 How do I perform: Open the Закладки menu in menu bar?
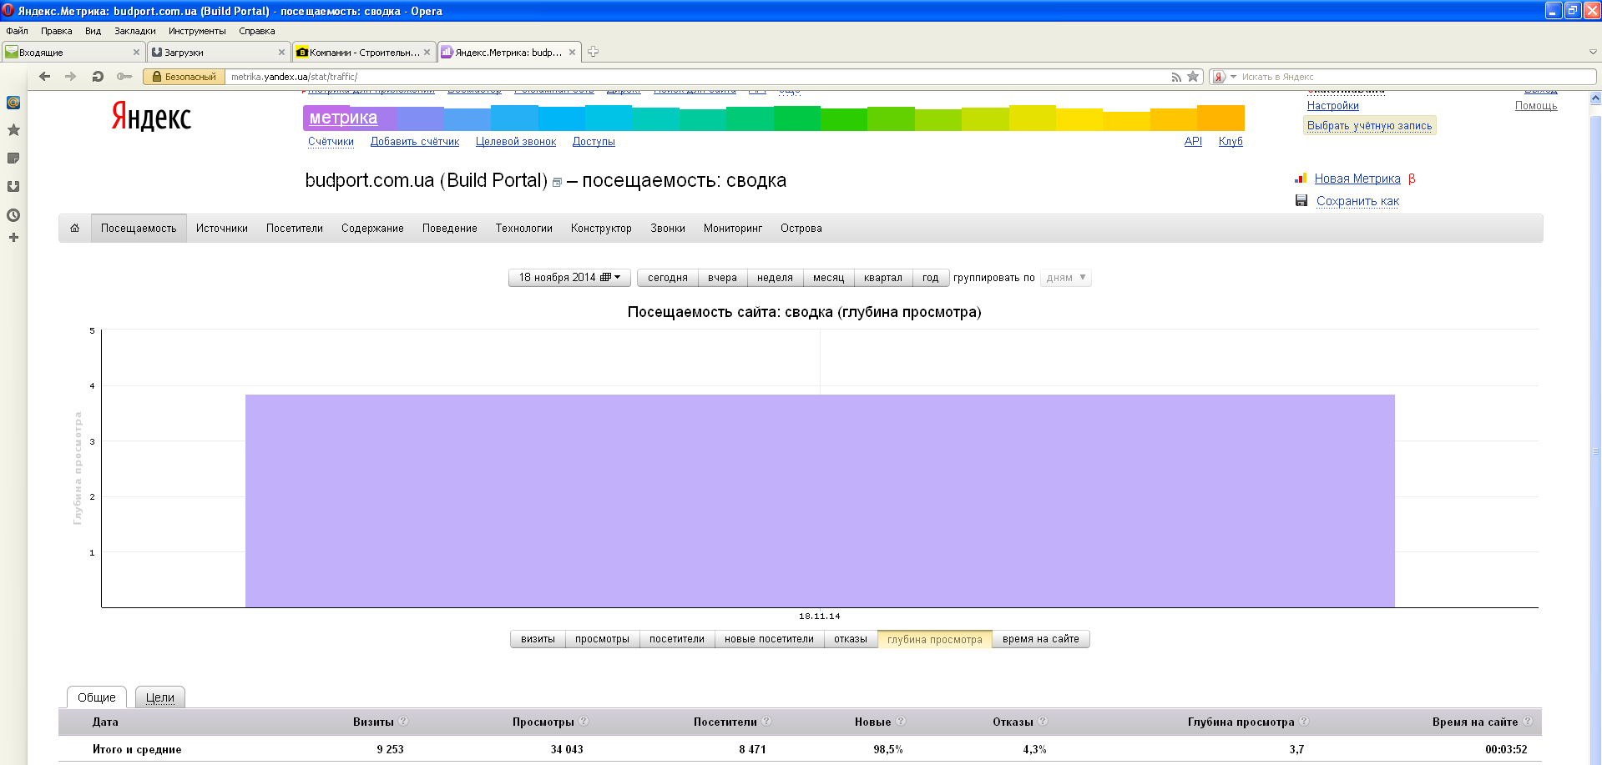[x=135, y=31]
